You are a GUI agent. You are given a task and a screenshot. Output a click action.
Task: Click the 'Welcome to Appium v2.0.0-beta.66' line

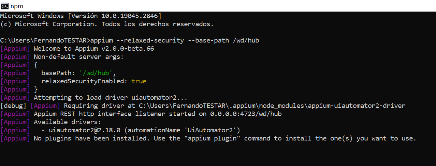[x=94, y=49]
